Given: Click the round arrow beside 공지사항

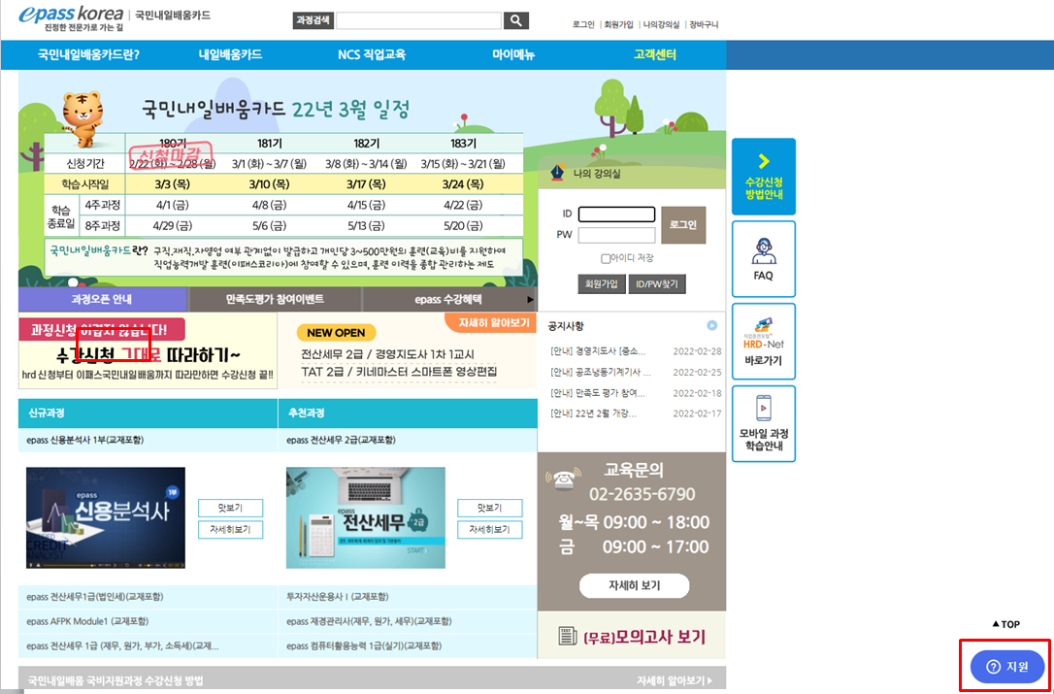Looking at the screenshot, I should click(711, 325).
